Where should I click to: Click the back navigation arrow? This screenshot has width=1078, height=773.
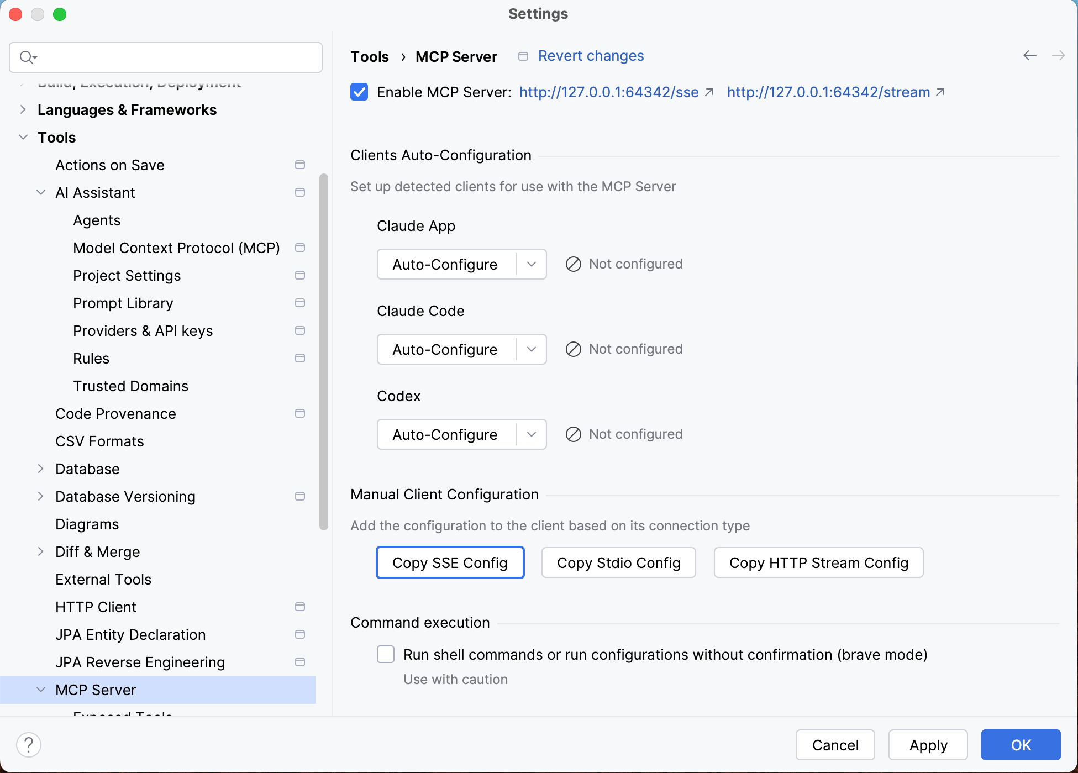pyautogui.click(x=1029, y=55)
